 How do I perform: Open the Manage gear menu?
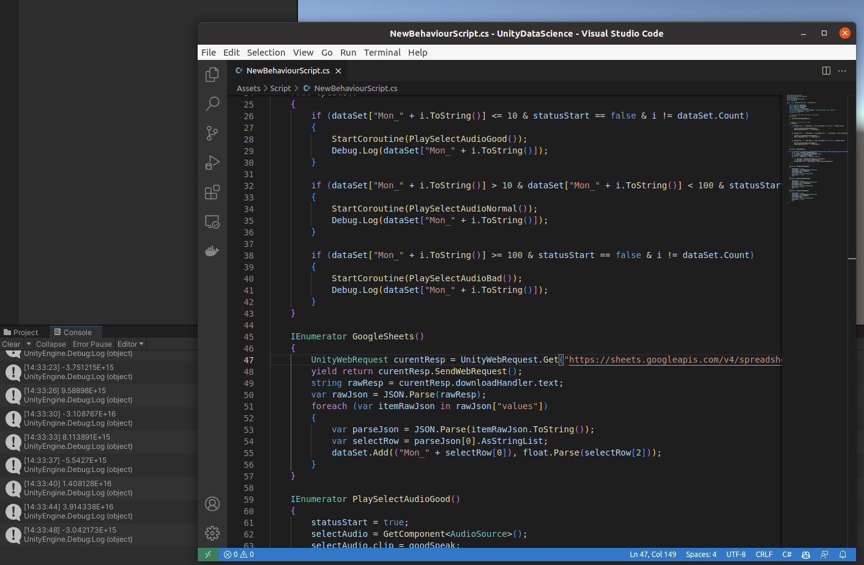click(212, 533)
